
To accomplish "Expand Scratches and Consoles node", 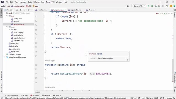I will coord(4,57).
